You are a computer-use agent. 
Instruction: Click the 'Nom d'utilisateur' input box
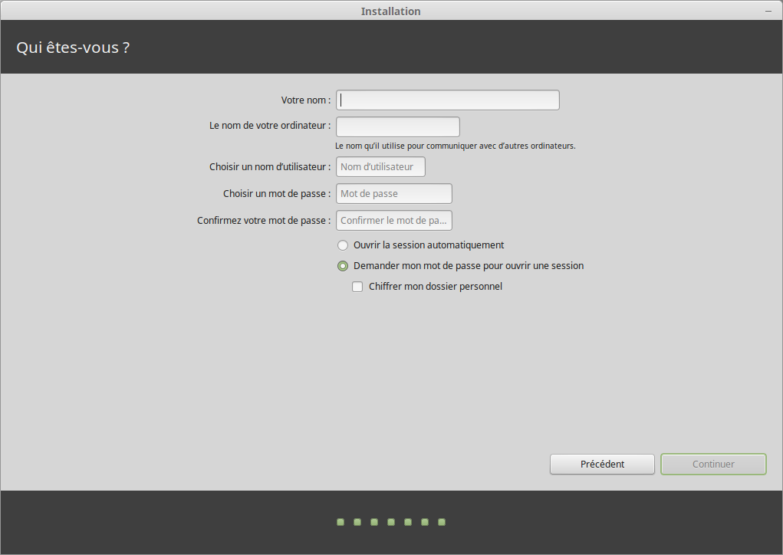click(x=380, y=167)
